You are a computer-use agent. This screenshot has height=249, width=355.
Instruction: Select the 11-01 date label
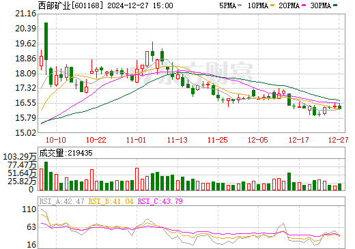click(136, 140)
